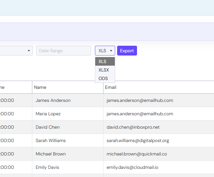
Task: Click the purple Export button
Action: pyautogui.click(x=127, y=51)
